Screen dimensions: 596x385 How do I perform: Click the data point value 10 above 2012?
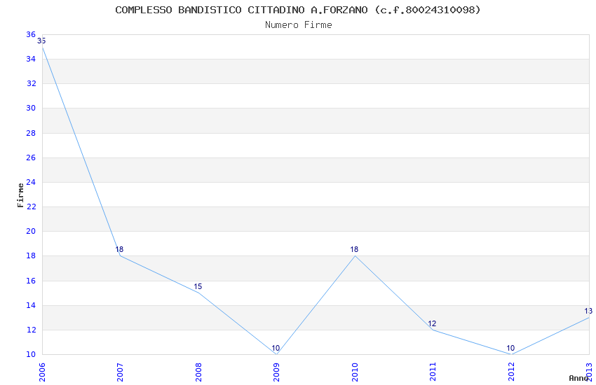point(510,348)
